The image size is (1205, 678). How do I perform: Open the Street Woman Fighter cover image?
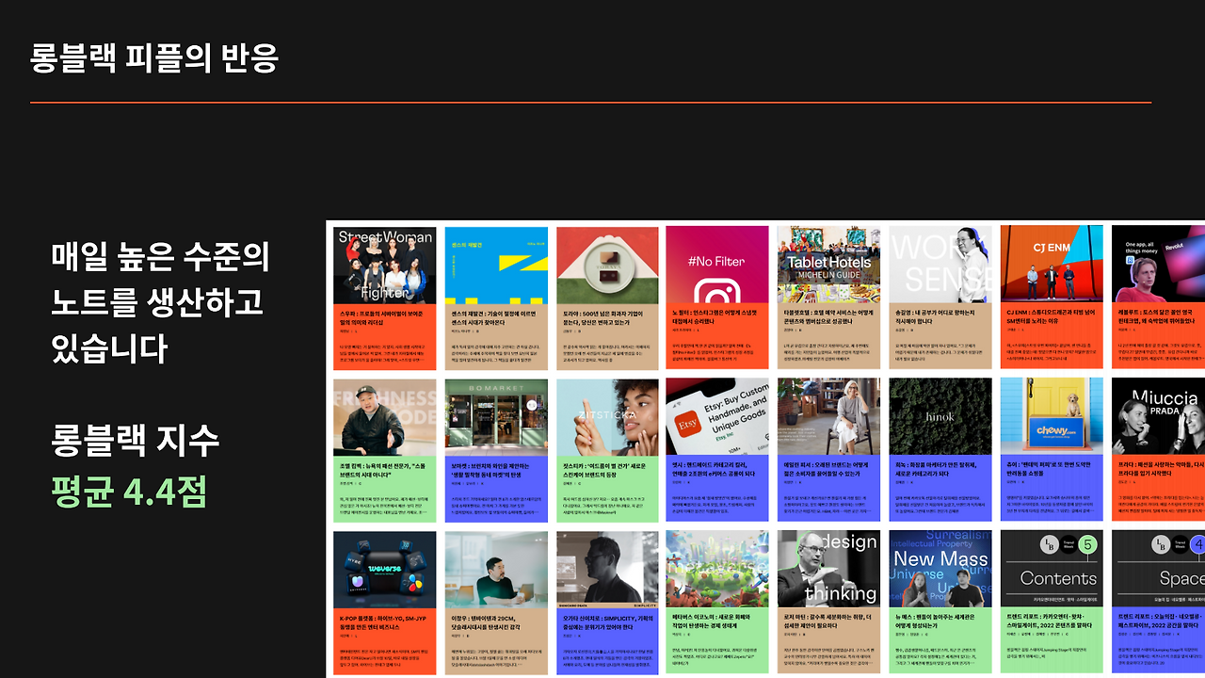click(385, 265)
